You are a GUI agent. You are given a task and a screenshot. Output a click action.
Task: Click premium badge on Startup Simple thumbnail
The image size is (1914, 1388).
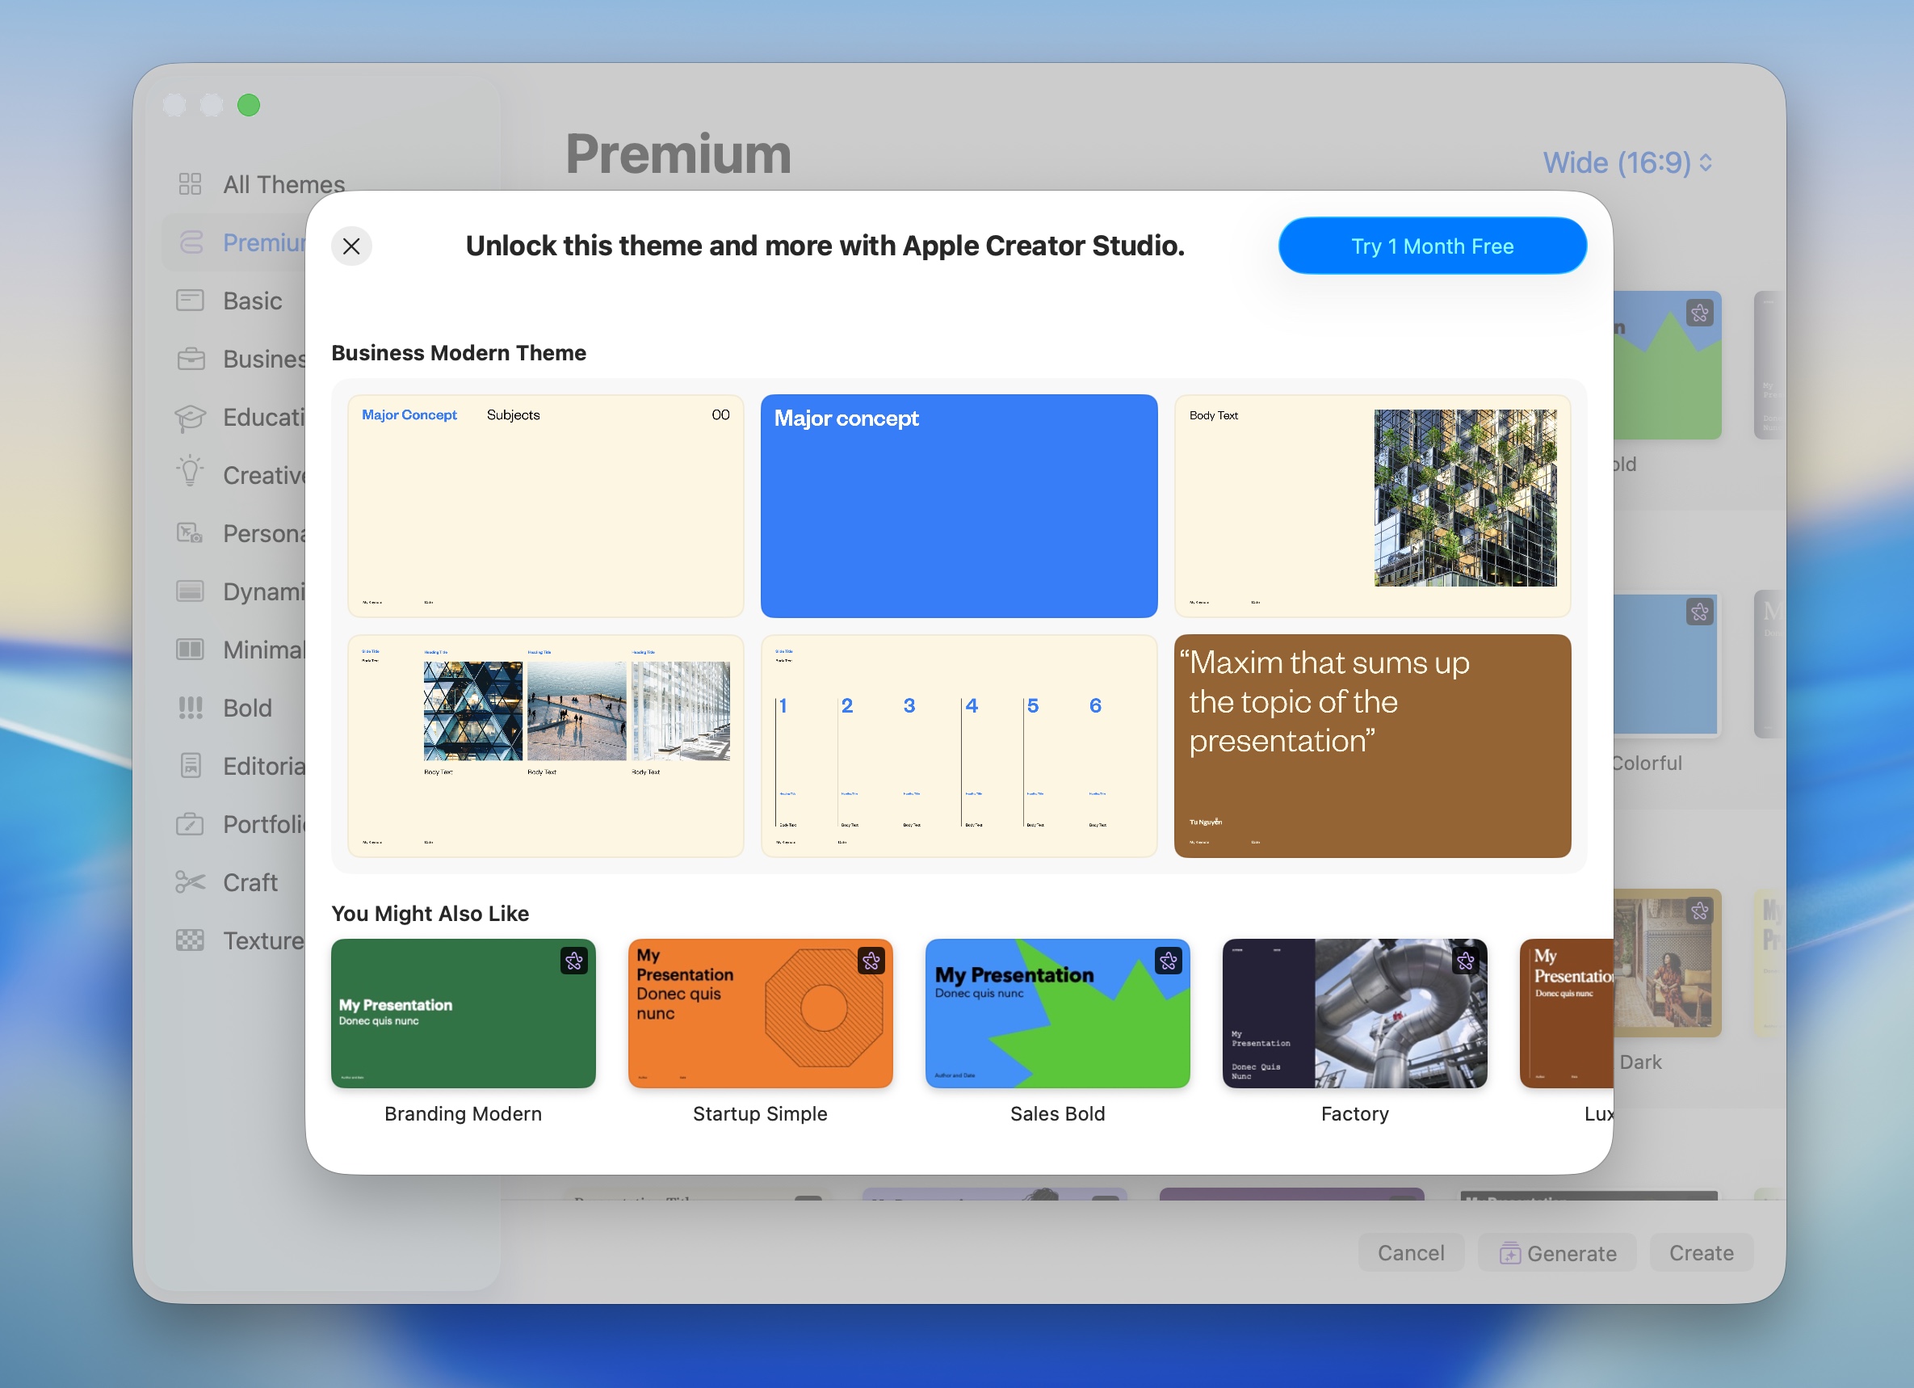pyautogui.click(x=871, y=961)
